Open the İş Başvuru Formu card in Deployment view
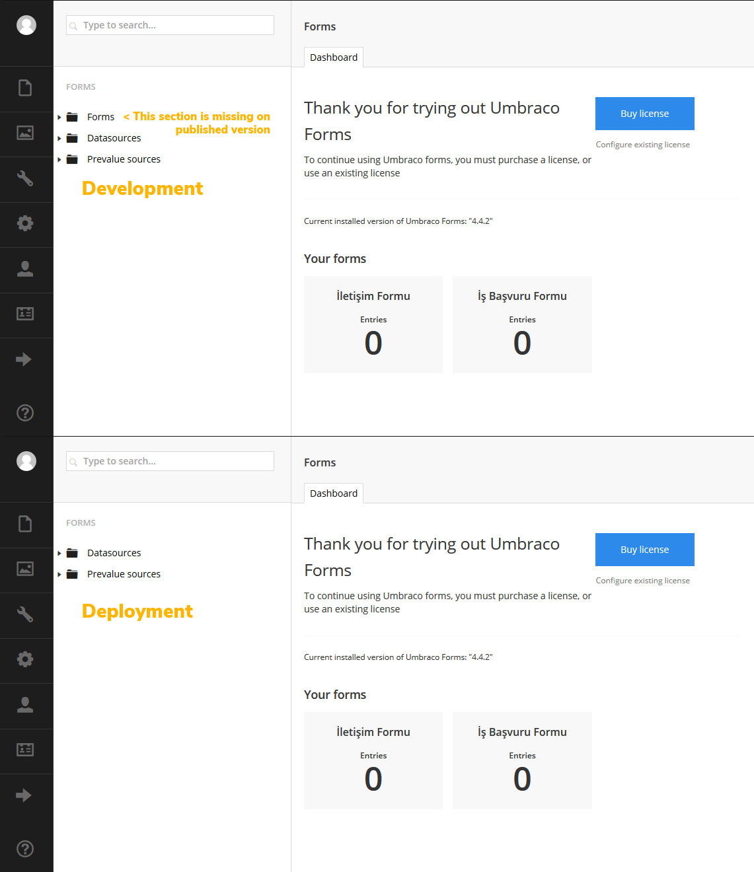The image size is (754, 872). [522, 760]
